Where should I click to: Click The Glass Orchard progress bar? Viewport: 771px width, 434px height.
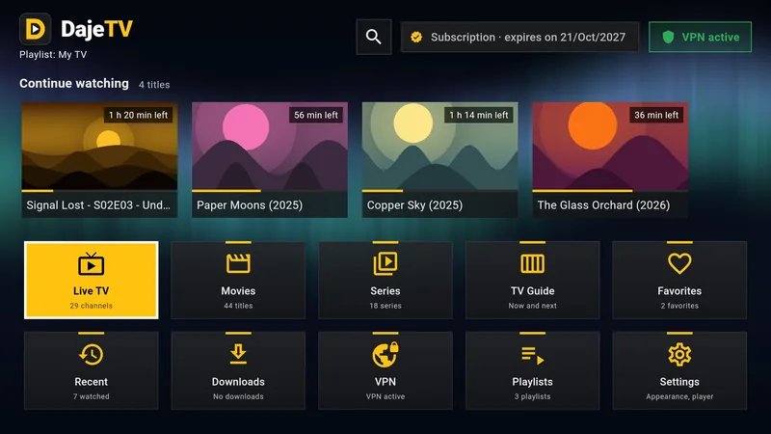tap(610, 190)
